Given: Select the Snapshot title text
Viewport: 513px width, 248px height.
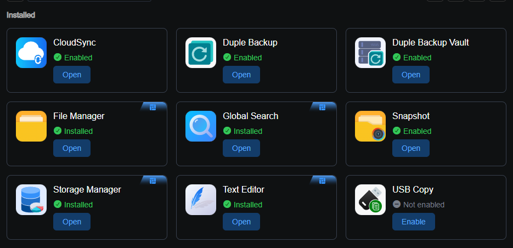Looking at the screenshot, I should tap(411, 116).
